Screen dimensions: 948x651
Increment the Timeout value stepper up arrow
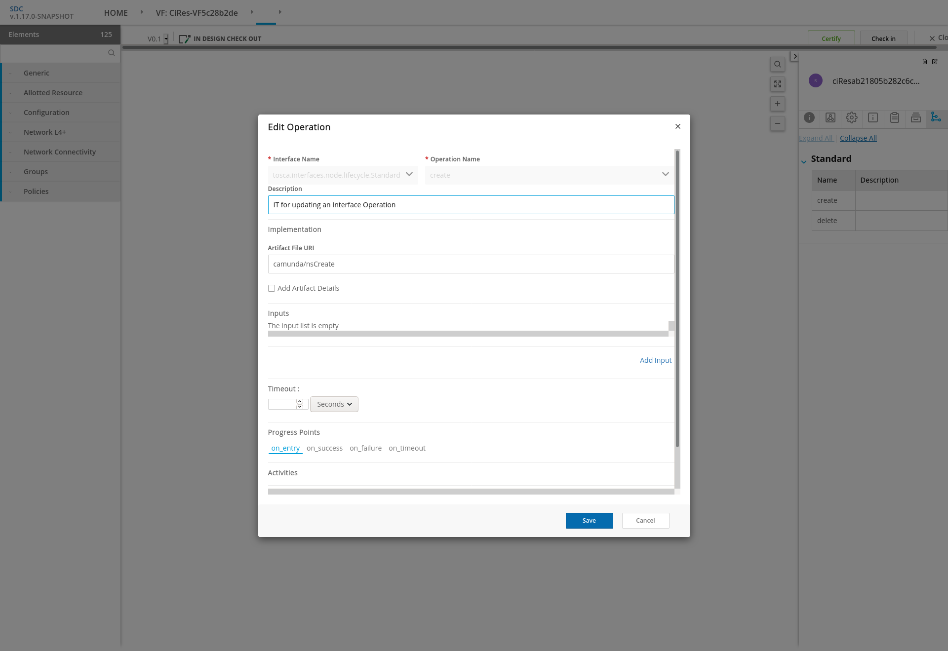pyautogui.click(x=299, y=401)
